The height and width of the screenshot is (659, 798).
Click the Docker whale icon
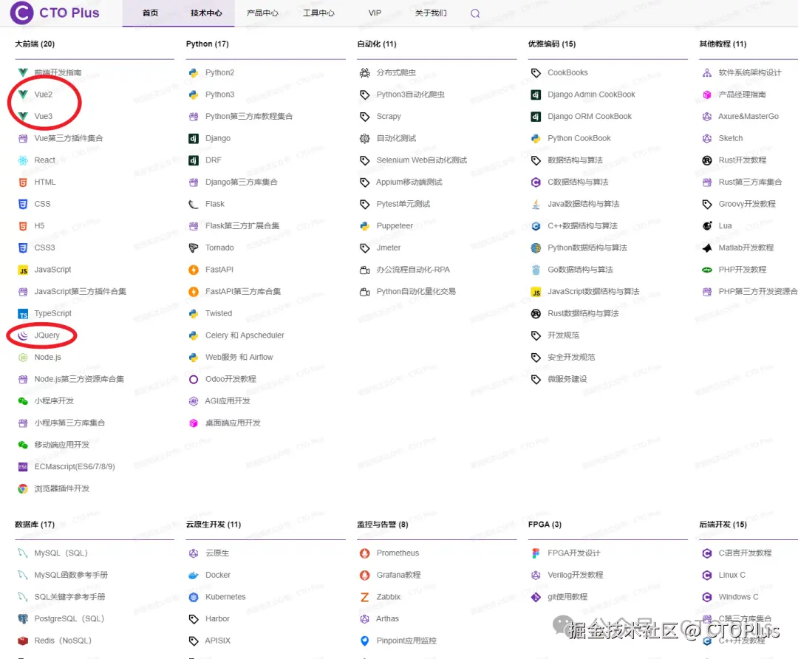[x=193, y=575]
